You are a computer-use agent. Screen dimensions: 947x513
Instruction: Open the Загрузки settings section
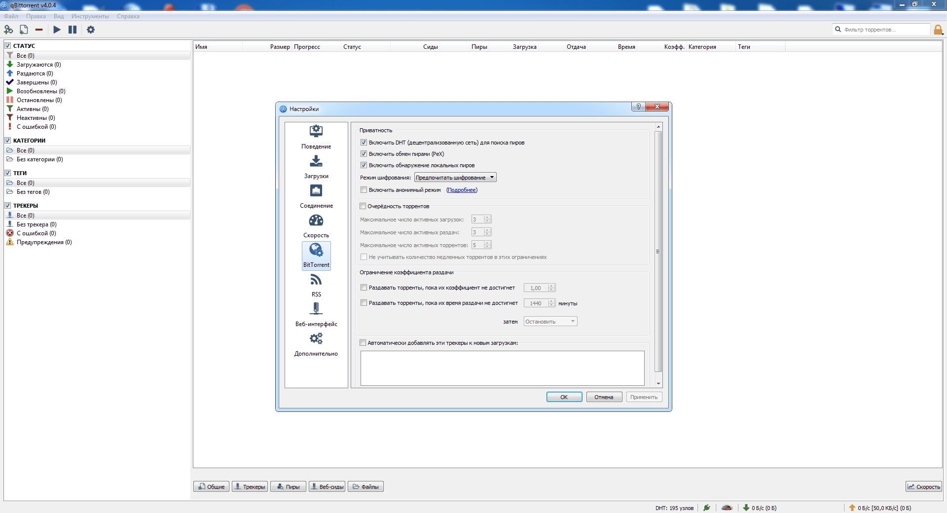click(316, 167)
